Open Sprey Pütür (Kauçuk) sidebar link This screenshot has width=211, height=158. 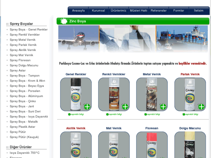tap(24, 137)
